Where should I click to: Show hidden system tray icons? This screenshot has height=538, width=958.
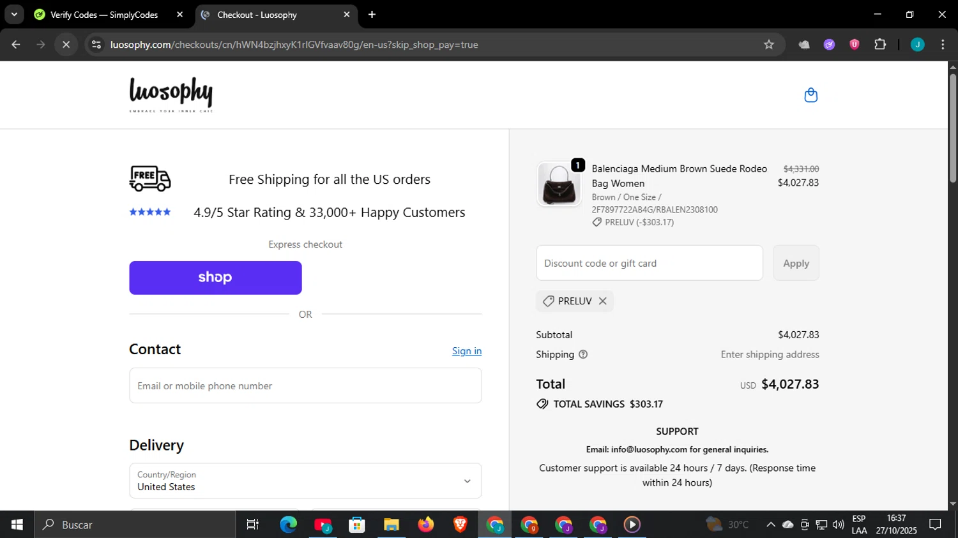[771, 525]
